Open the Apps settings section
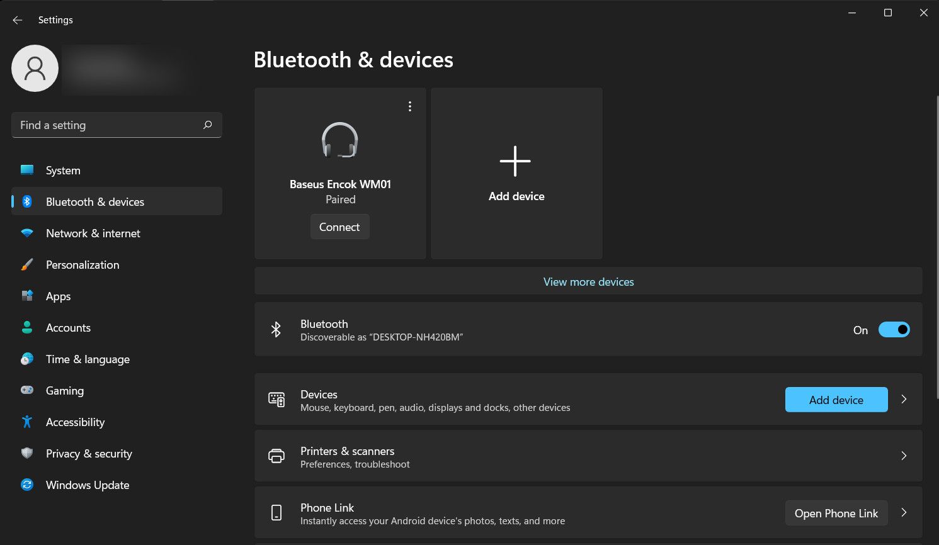 (58, 296)
